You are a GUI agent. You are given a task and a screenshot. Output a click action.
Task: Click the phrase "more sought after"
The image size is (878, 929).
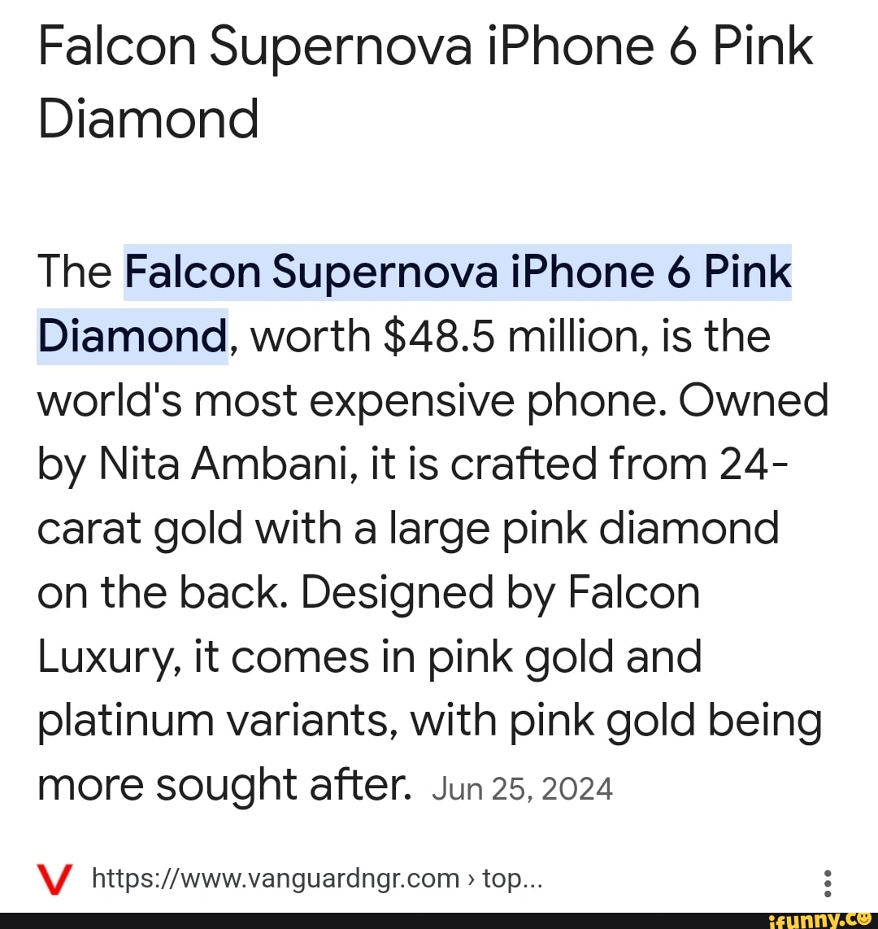[224, 784]
